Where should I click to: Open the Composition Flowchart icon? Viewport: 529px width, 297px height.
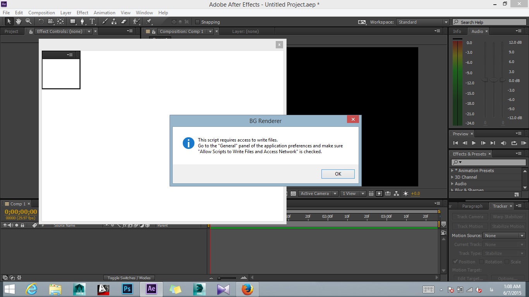(396, 193)
